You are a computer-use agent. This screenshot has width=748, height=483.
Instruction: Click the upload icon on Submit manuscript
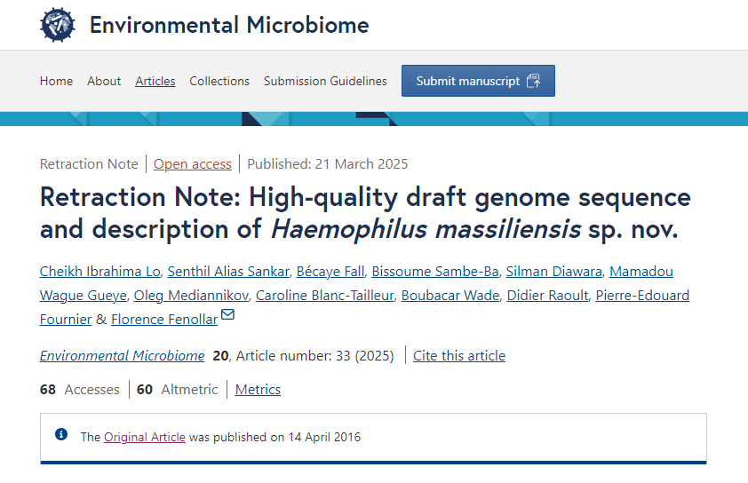click(533, 81)
